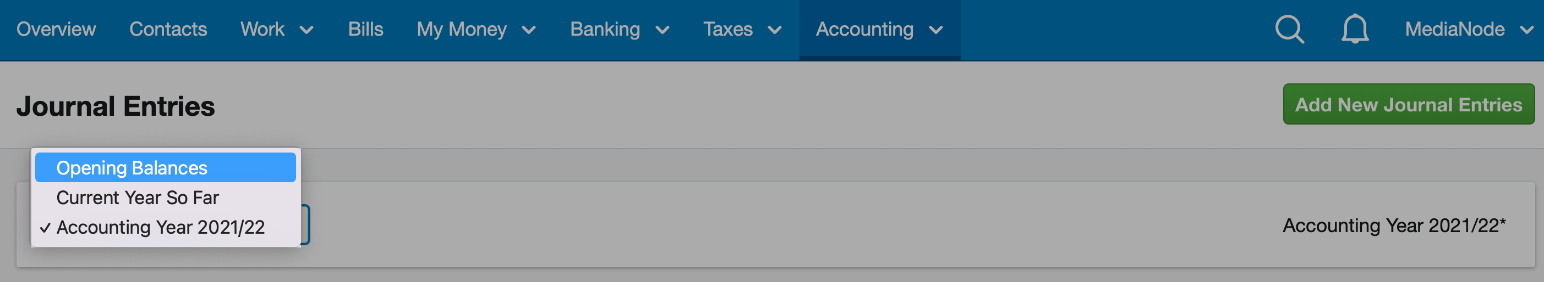The width and height of the screenshot is (1544, 282).
Task: Click the My Money menu label
Action: click(x=462, y=29)
